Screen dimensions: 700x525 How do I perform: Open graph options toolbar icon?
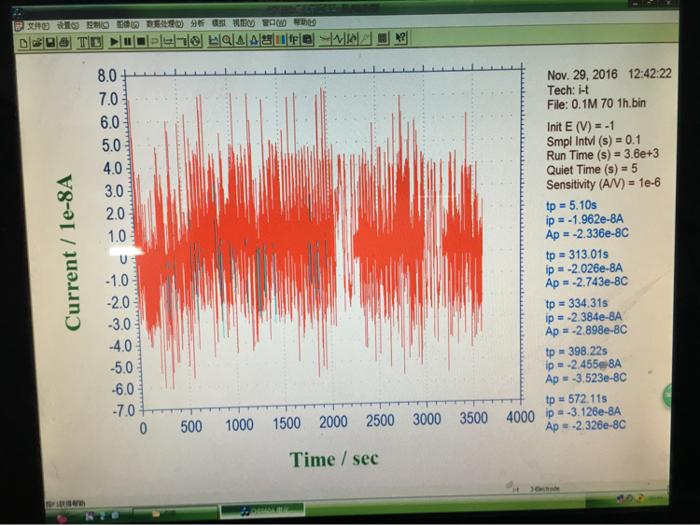(x=267, y=40)
